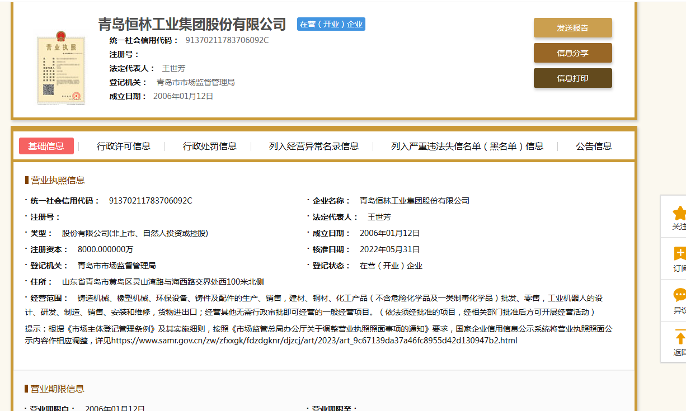The height and width of the screenshot is (411, 686).
Task: Switch to the 行政许可信息 tab
Action: [124, 146]
